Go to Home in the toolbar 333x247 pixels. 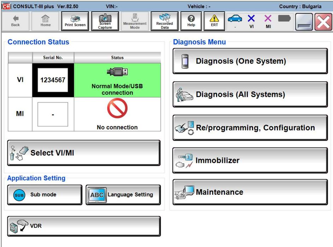click(45, 21)
